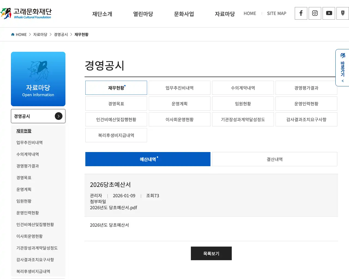
Task: Open the 2026당초예산서 post title
Action: 110,184
